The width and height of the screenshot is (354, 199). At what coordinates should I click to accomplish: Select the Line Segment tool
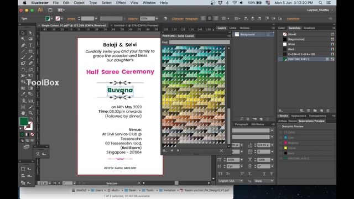coord(23,51)
